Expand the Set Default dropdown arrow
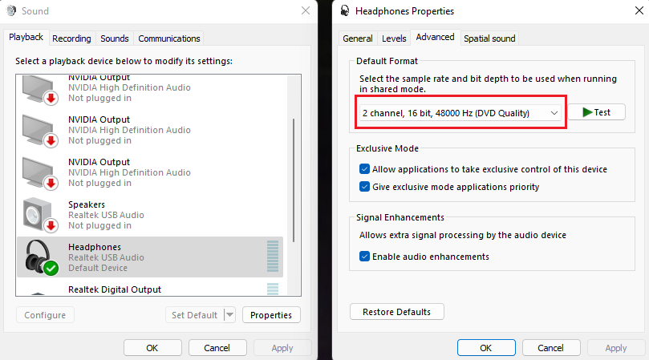The height and width of the screenshot is (360, 649). [x=229, y=315]
